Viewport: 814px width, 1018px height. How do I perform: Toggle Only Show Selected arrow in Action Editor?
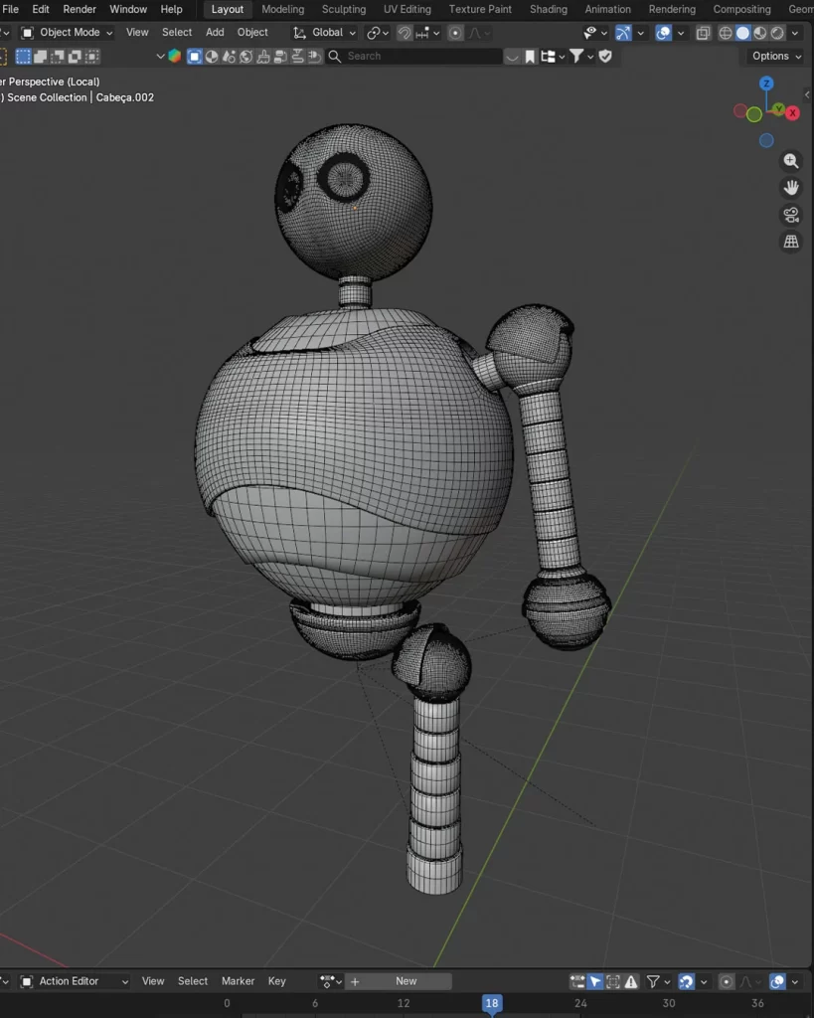click(595, 981)
